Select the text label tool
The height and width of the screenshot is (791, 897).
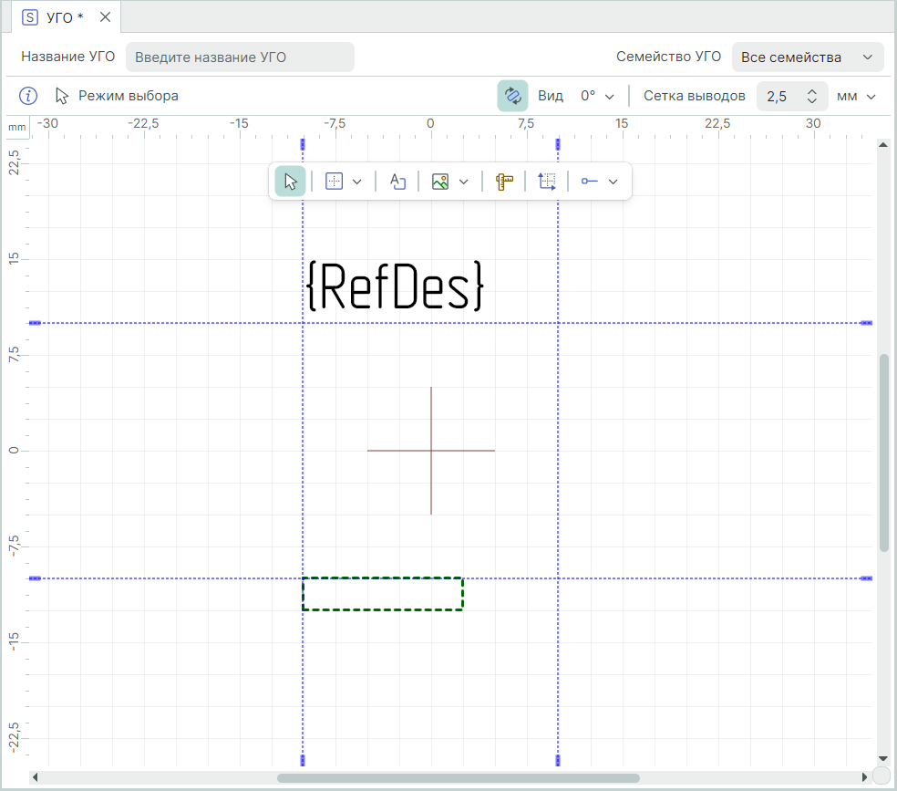pos(397,182)
